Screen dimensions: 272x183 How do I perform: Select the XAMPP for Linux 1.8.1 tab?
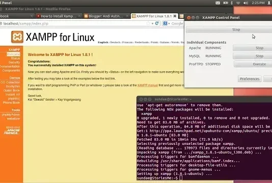(154, 16)
